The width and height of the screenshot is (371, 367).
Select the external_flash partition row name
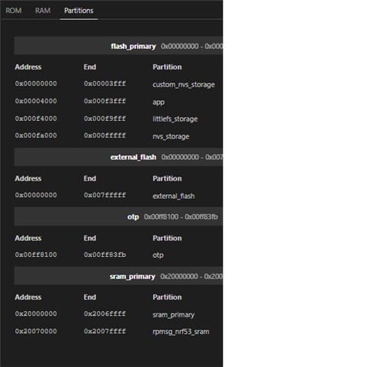click(x=173, y=196)
